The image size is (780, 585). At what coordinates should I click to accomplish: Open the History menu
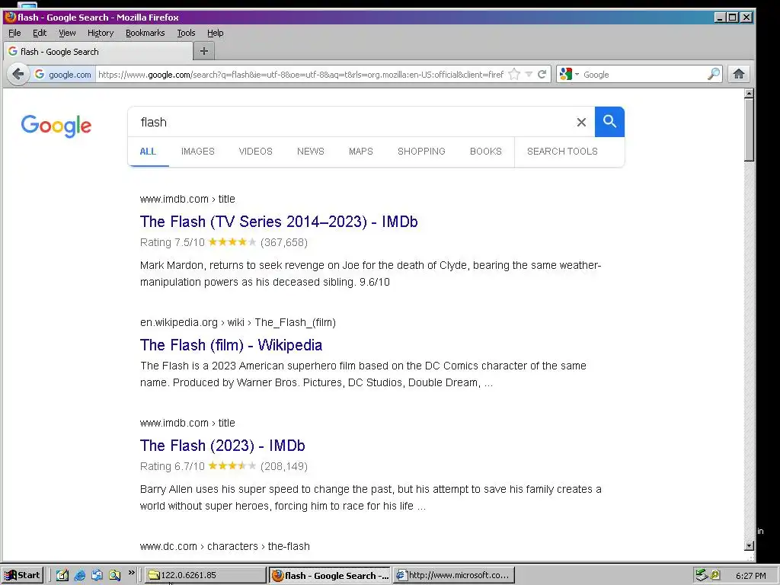coord(101,33)
